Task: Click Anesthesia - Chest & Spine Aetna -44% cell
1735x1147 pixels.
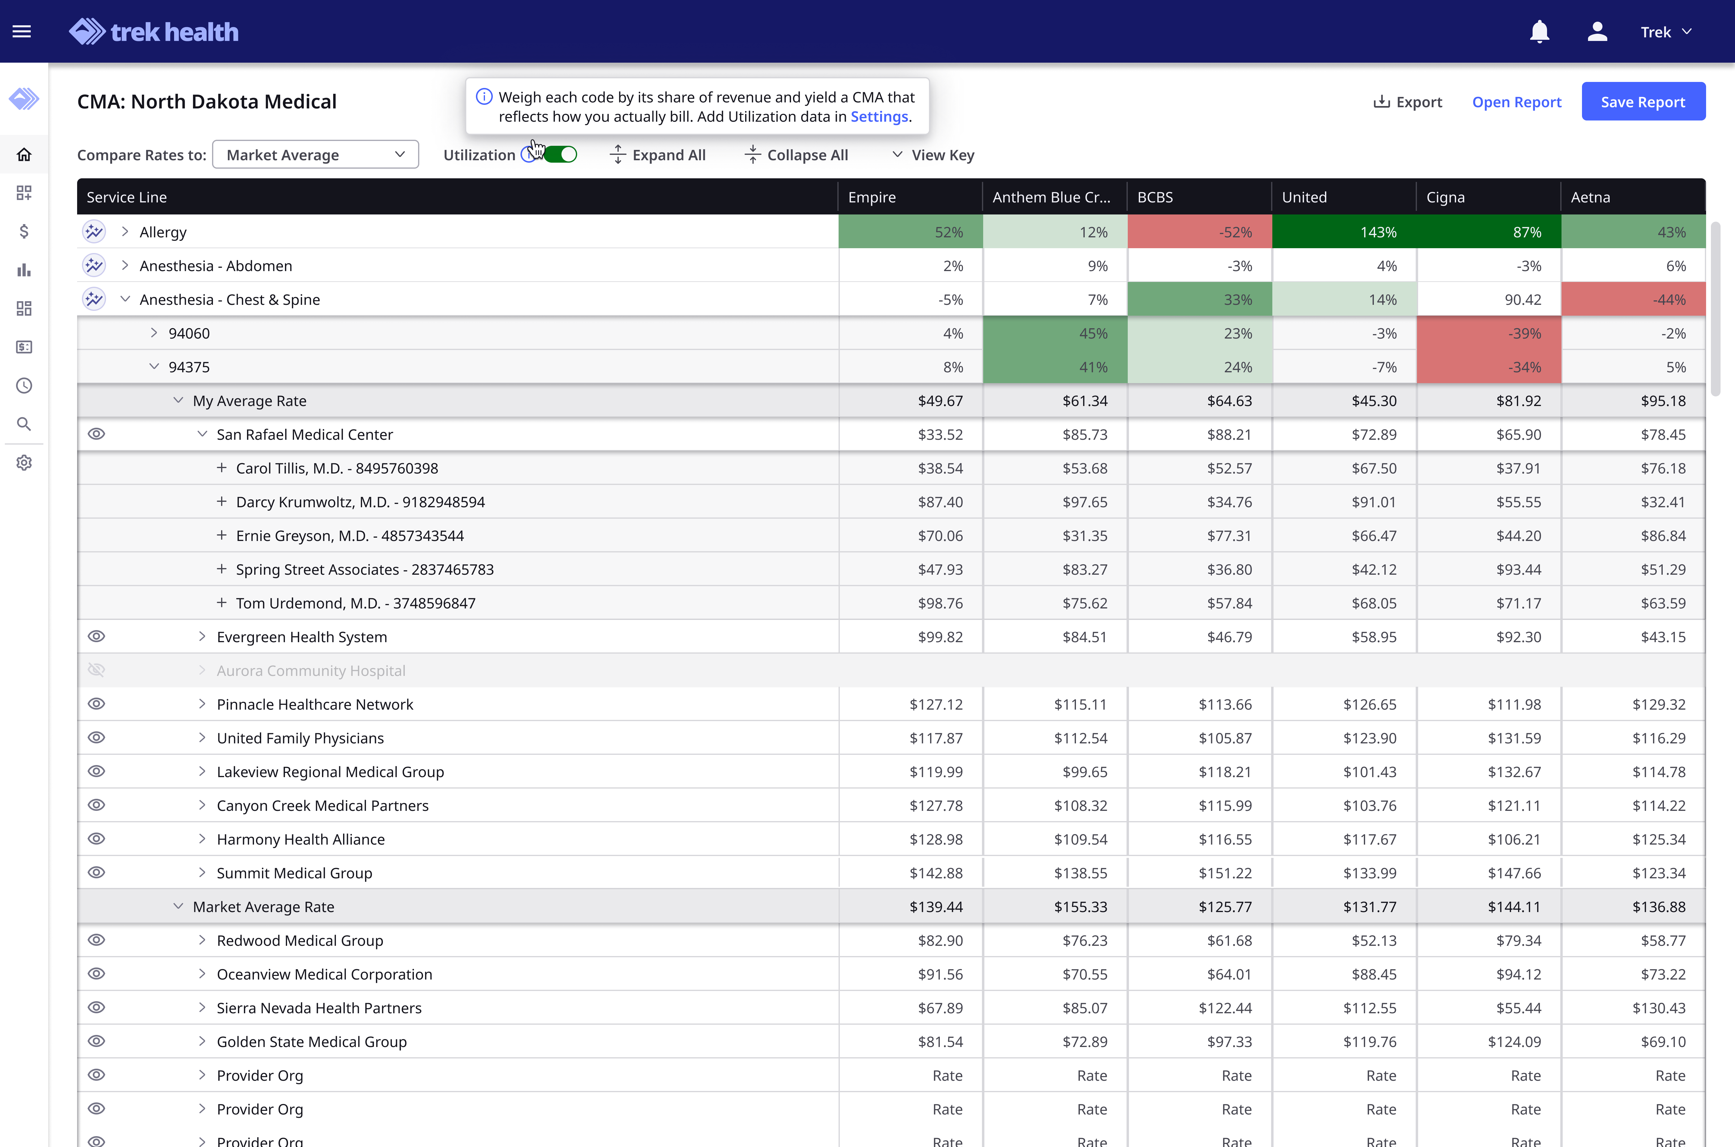Action: (1633, 299)
